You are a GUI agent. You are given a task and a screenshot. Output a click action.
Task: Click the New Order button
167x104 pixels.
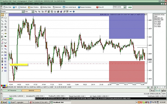click(x=7, y=7)
